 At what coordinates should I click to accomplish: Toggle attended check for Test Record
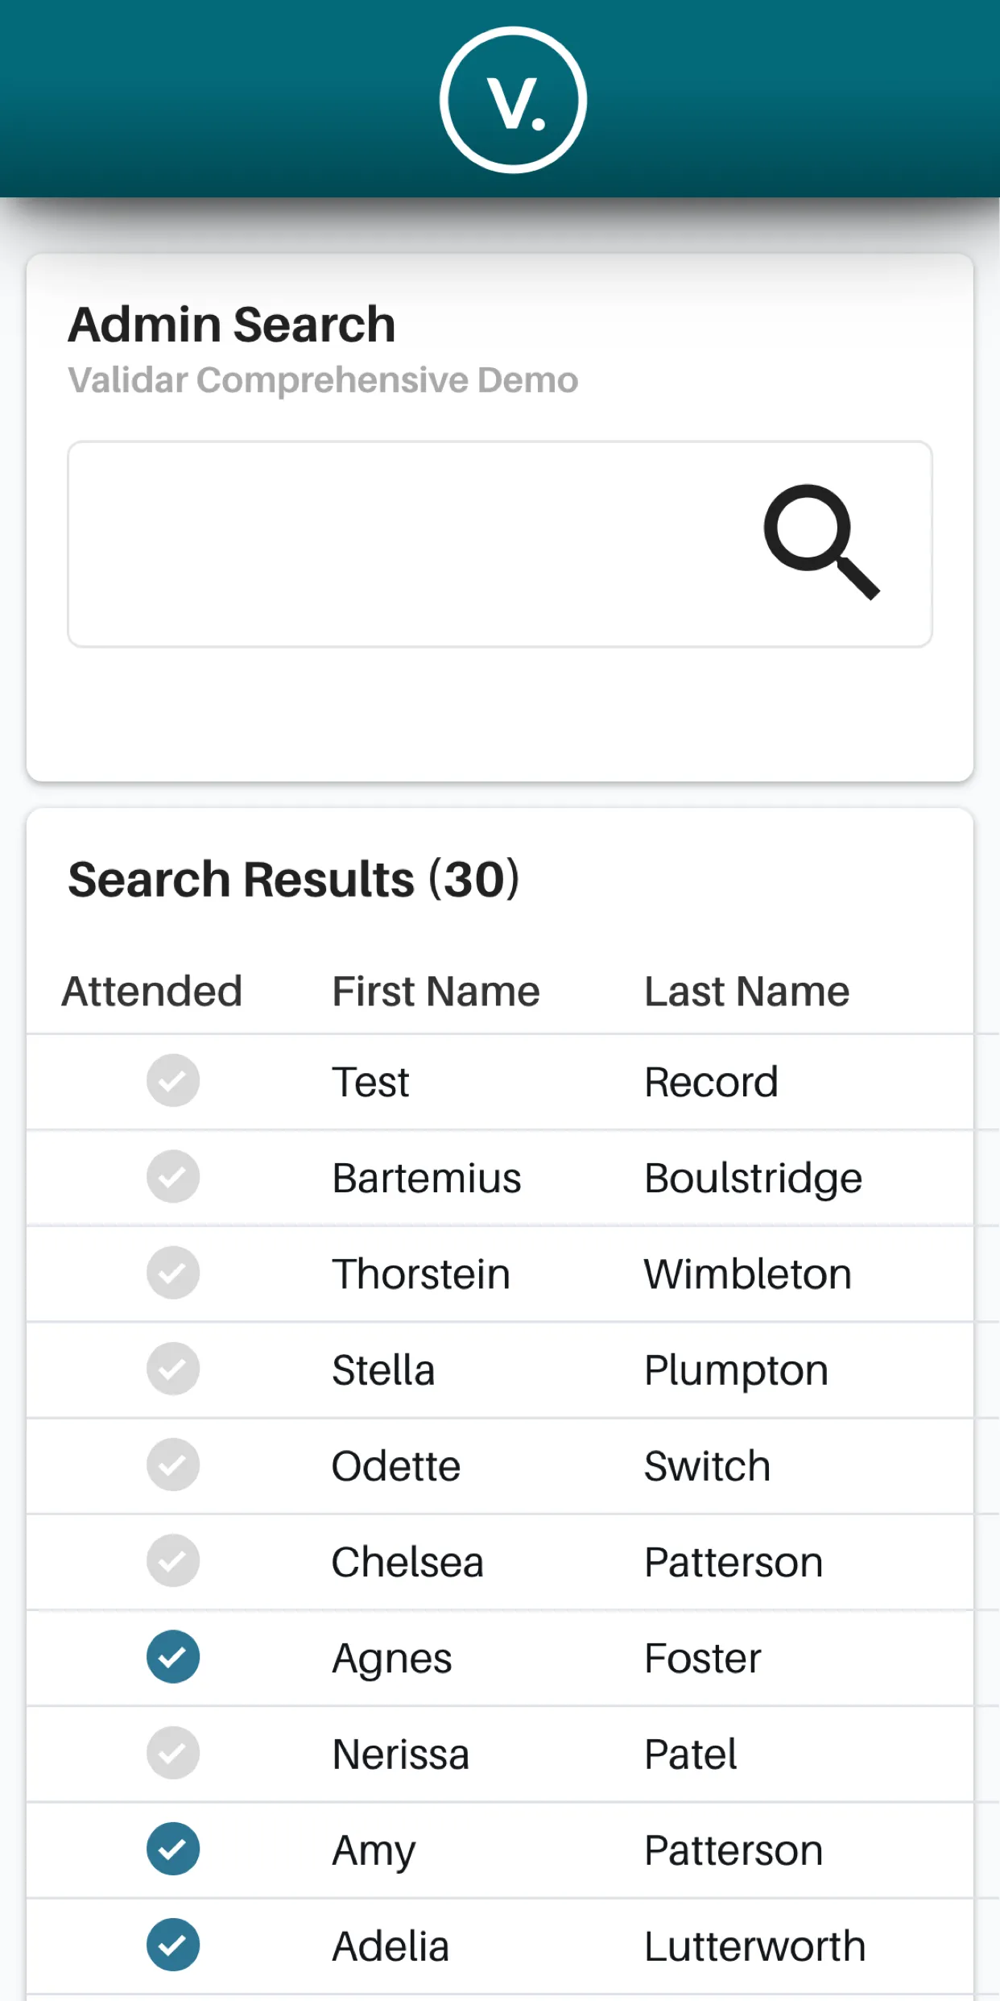click(173, 1080)
